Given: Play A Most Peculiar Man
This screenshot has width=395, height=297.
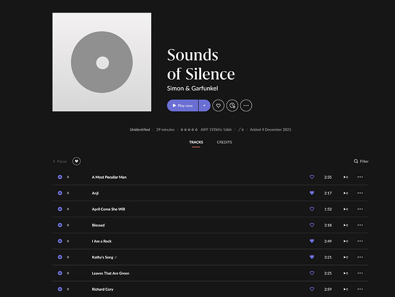Looking at the screenshot, I should 60,177.
